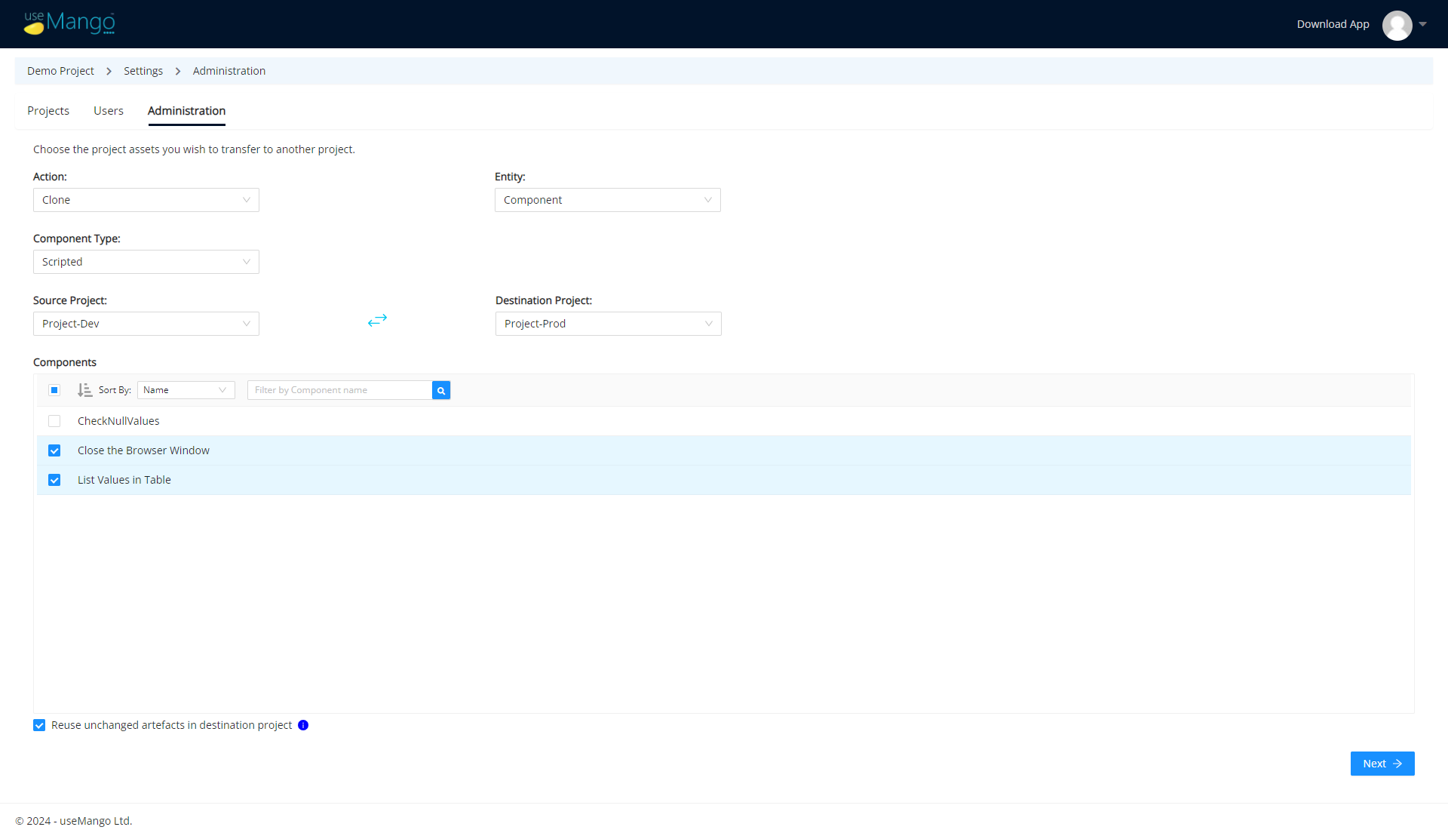The width and height of the screenshot is (1448, 833).
Task: Open the Source Project dropdown
Action: coord(146,324)
